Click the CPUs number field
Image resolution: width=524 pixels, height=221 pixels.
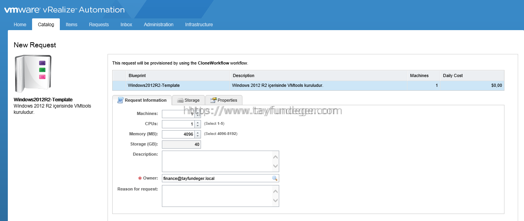pos(178,124)
